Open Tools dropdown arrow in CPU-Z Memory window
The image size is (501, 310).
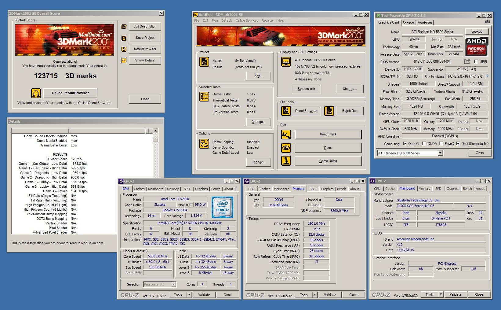pyautogui.click(x=315, y=295)
